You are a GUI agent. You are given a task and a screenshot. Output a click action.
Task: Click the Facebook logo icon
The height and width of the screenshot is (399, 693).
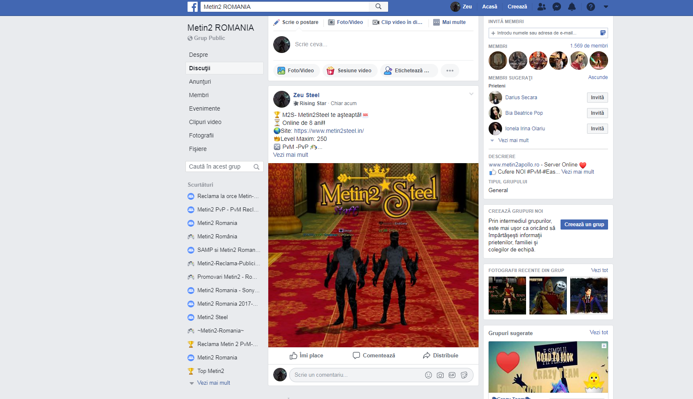pos(193,7)
